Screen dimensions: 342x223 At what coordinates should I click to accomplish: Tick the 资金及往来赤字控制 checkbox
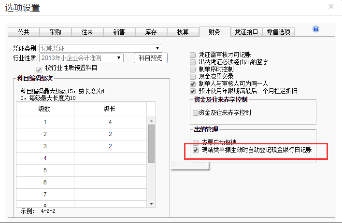click(x=196, y=113)
